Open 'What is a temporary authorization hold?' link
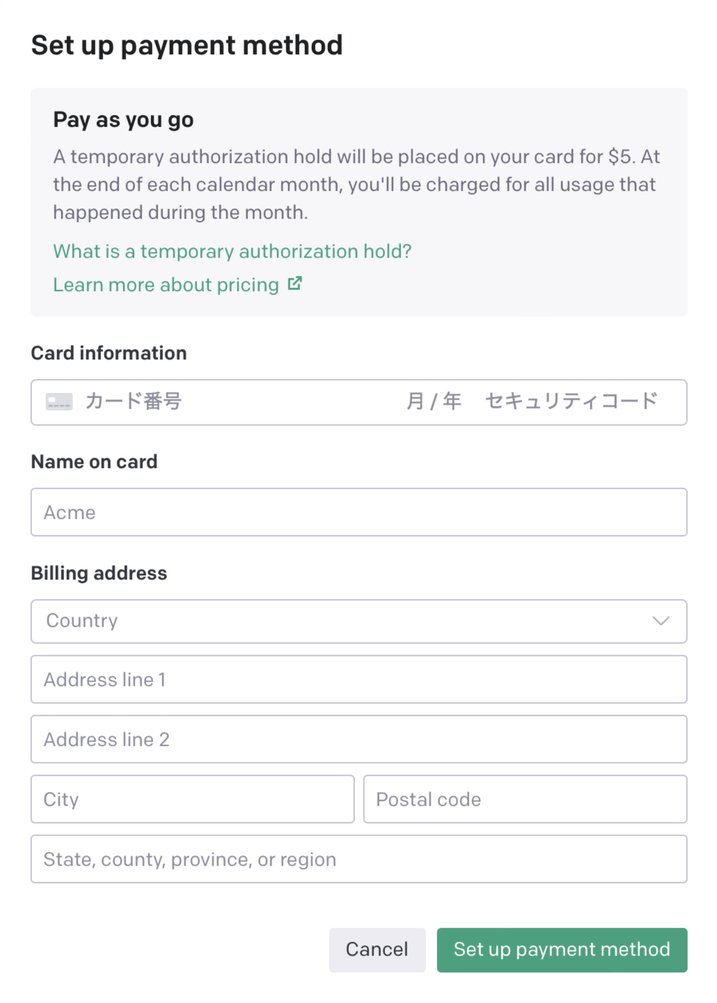This screenshot has width=717, height=1003. click(233, 251)
